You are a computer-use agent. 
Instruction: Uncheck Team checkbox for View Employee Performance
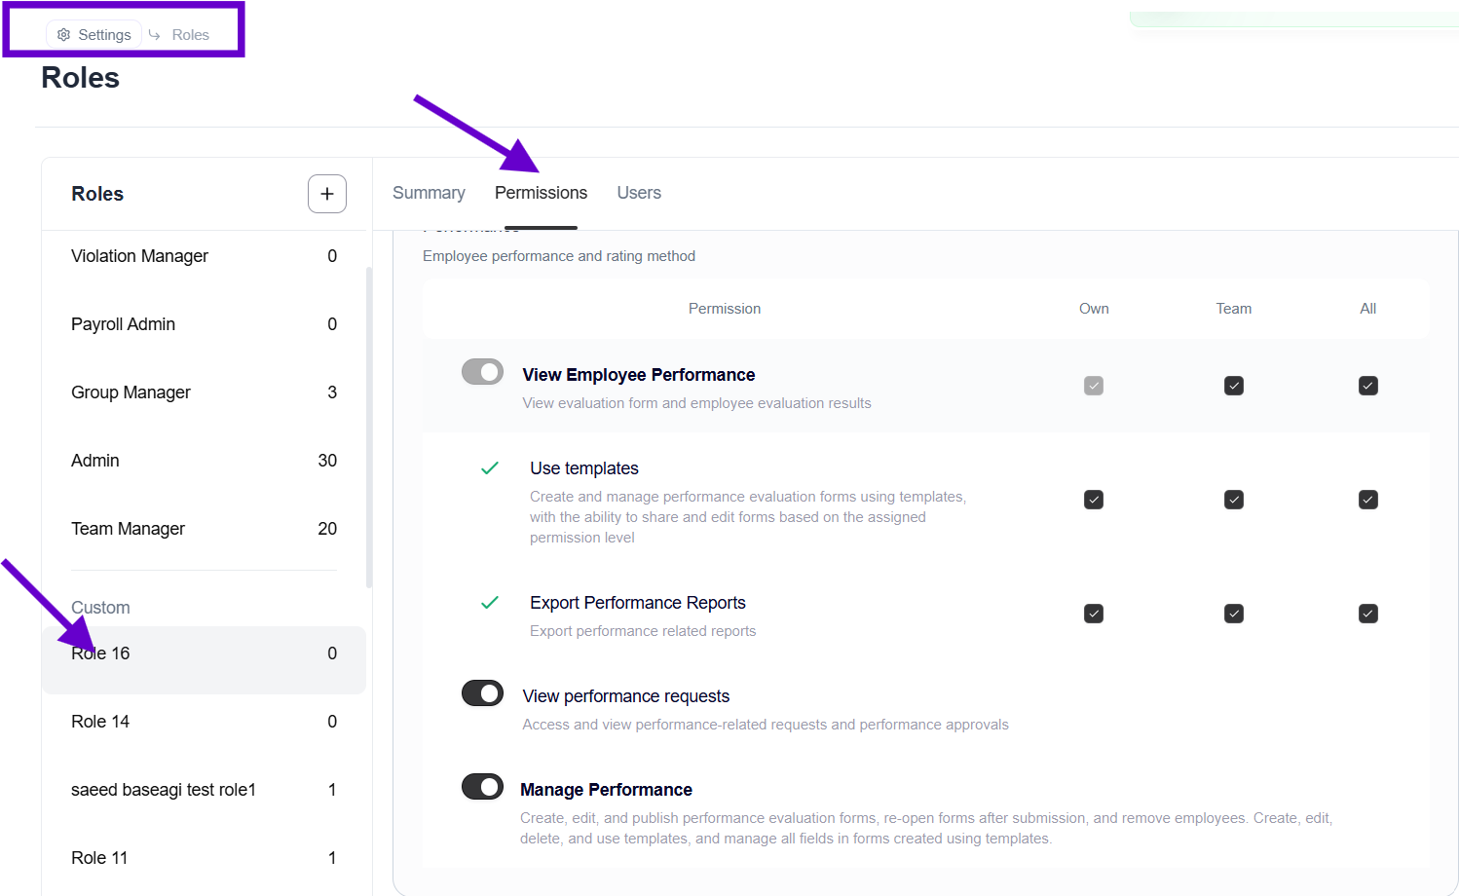tap(1233, 386)
